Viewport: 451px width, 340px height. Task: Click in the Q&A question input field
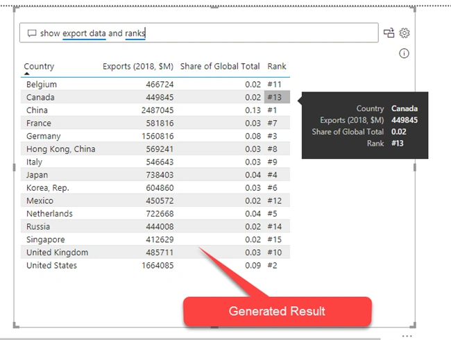[x=198, y=33]
